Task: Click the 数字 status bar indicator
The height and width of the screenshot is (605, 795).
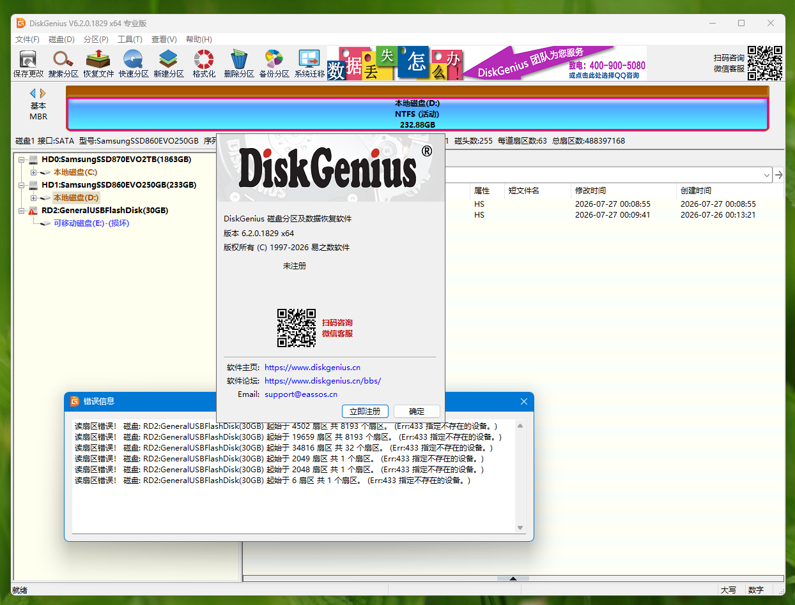Action: pyautogui.click(x=756, y=590)
